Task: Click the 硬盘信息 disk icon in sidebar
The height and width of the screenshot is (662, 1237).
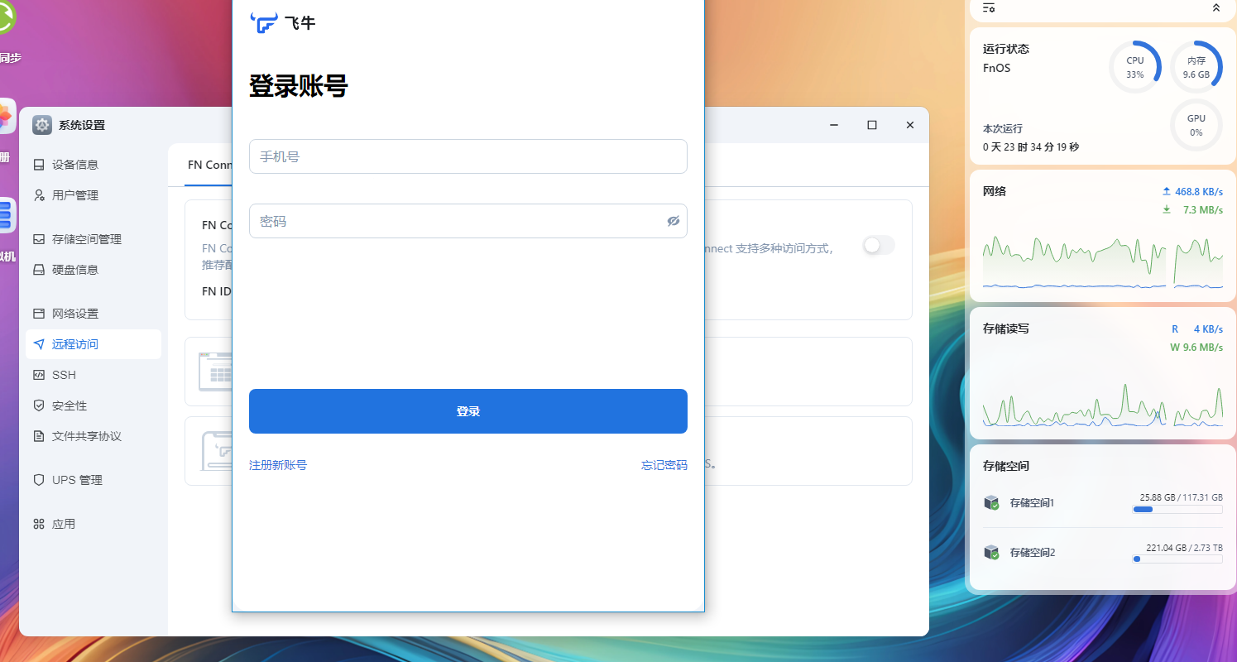Action: click(38, 270)
